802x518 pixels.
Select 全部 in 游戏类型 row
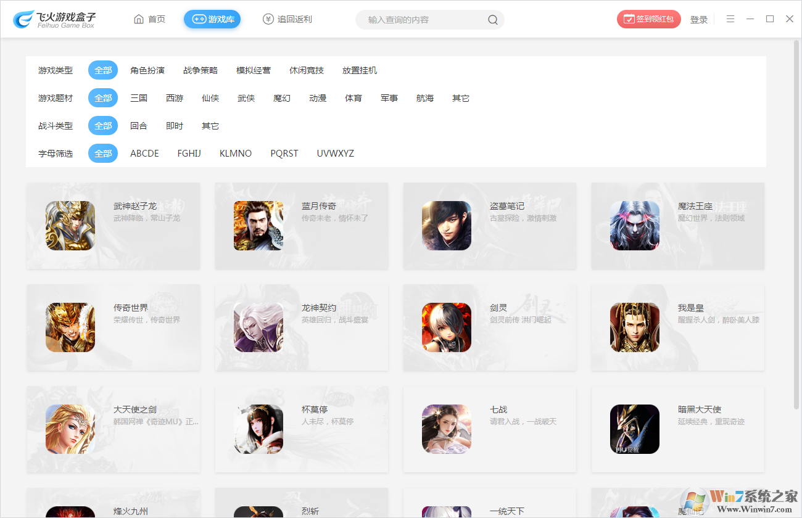103,70
